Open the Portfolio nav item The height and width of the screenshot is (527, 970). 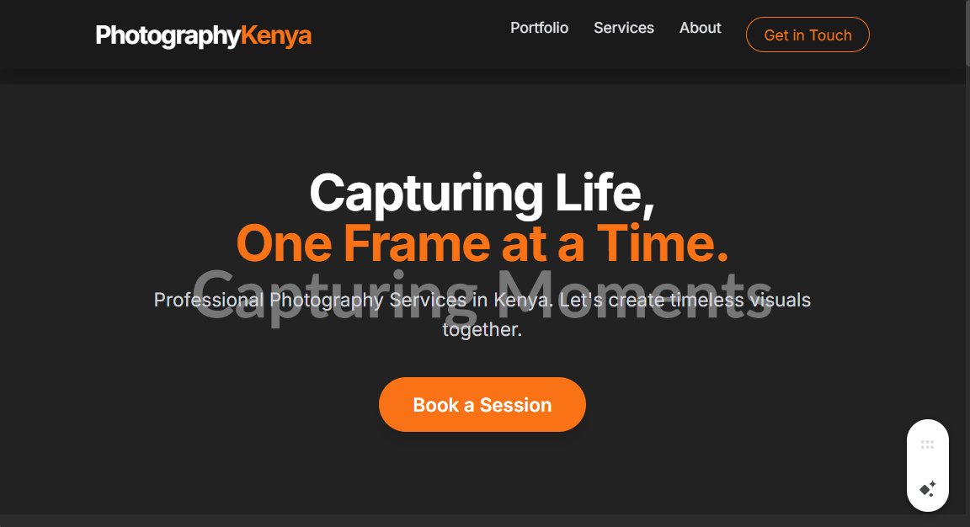point(539,28)
